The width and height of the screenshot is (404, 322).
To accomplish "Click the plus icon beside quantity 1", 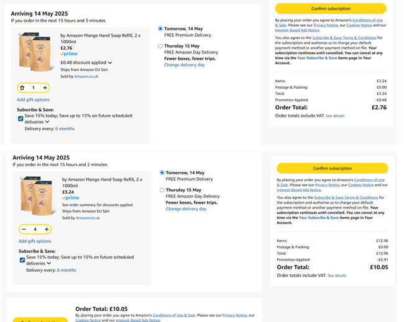I will pyautogui.click(x=45, y=87).
